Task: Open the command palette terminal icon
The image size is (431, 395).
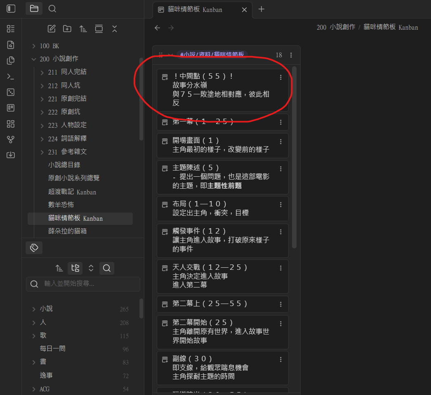Action: pos(11,76)
